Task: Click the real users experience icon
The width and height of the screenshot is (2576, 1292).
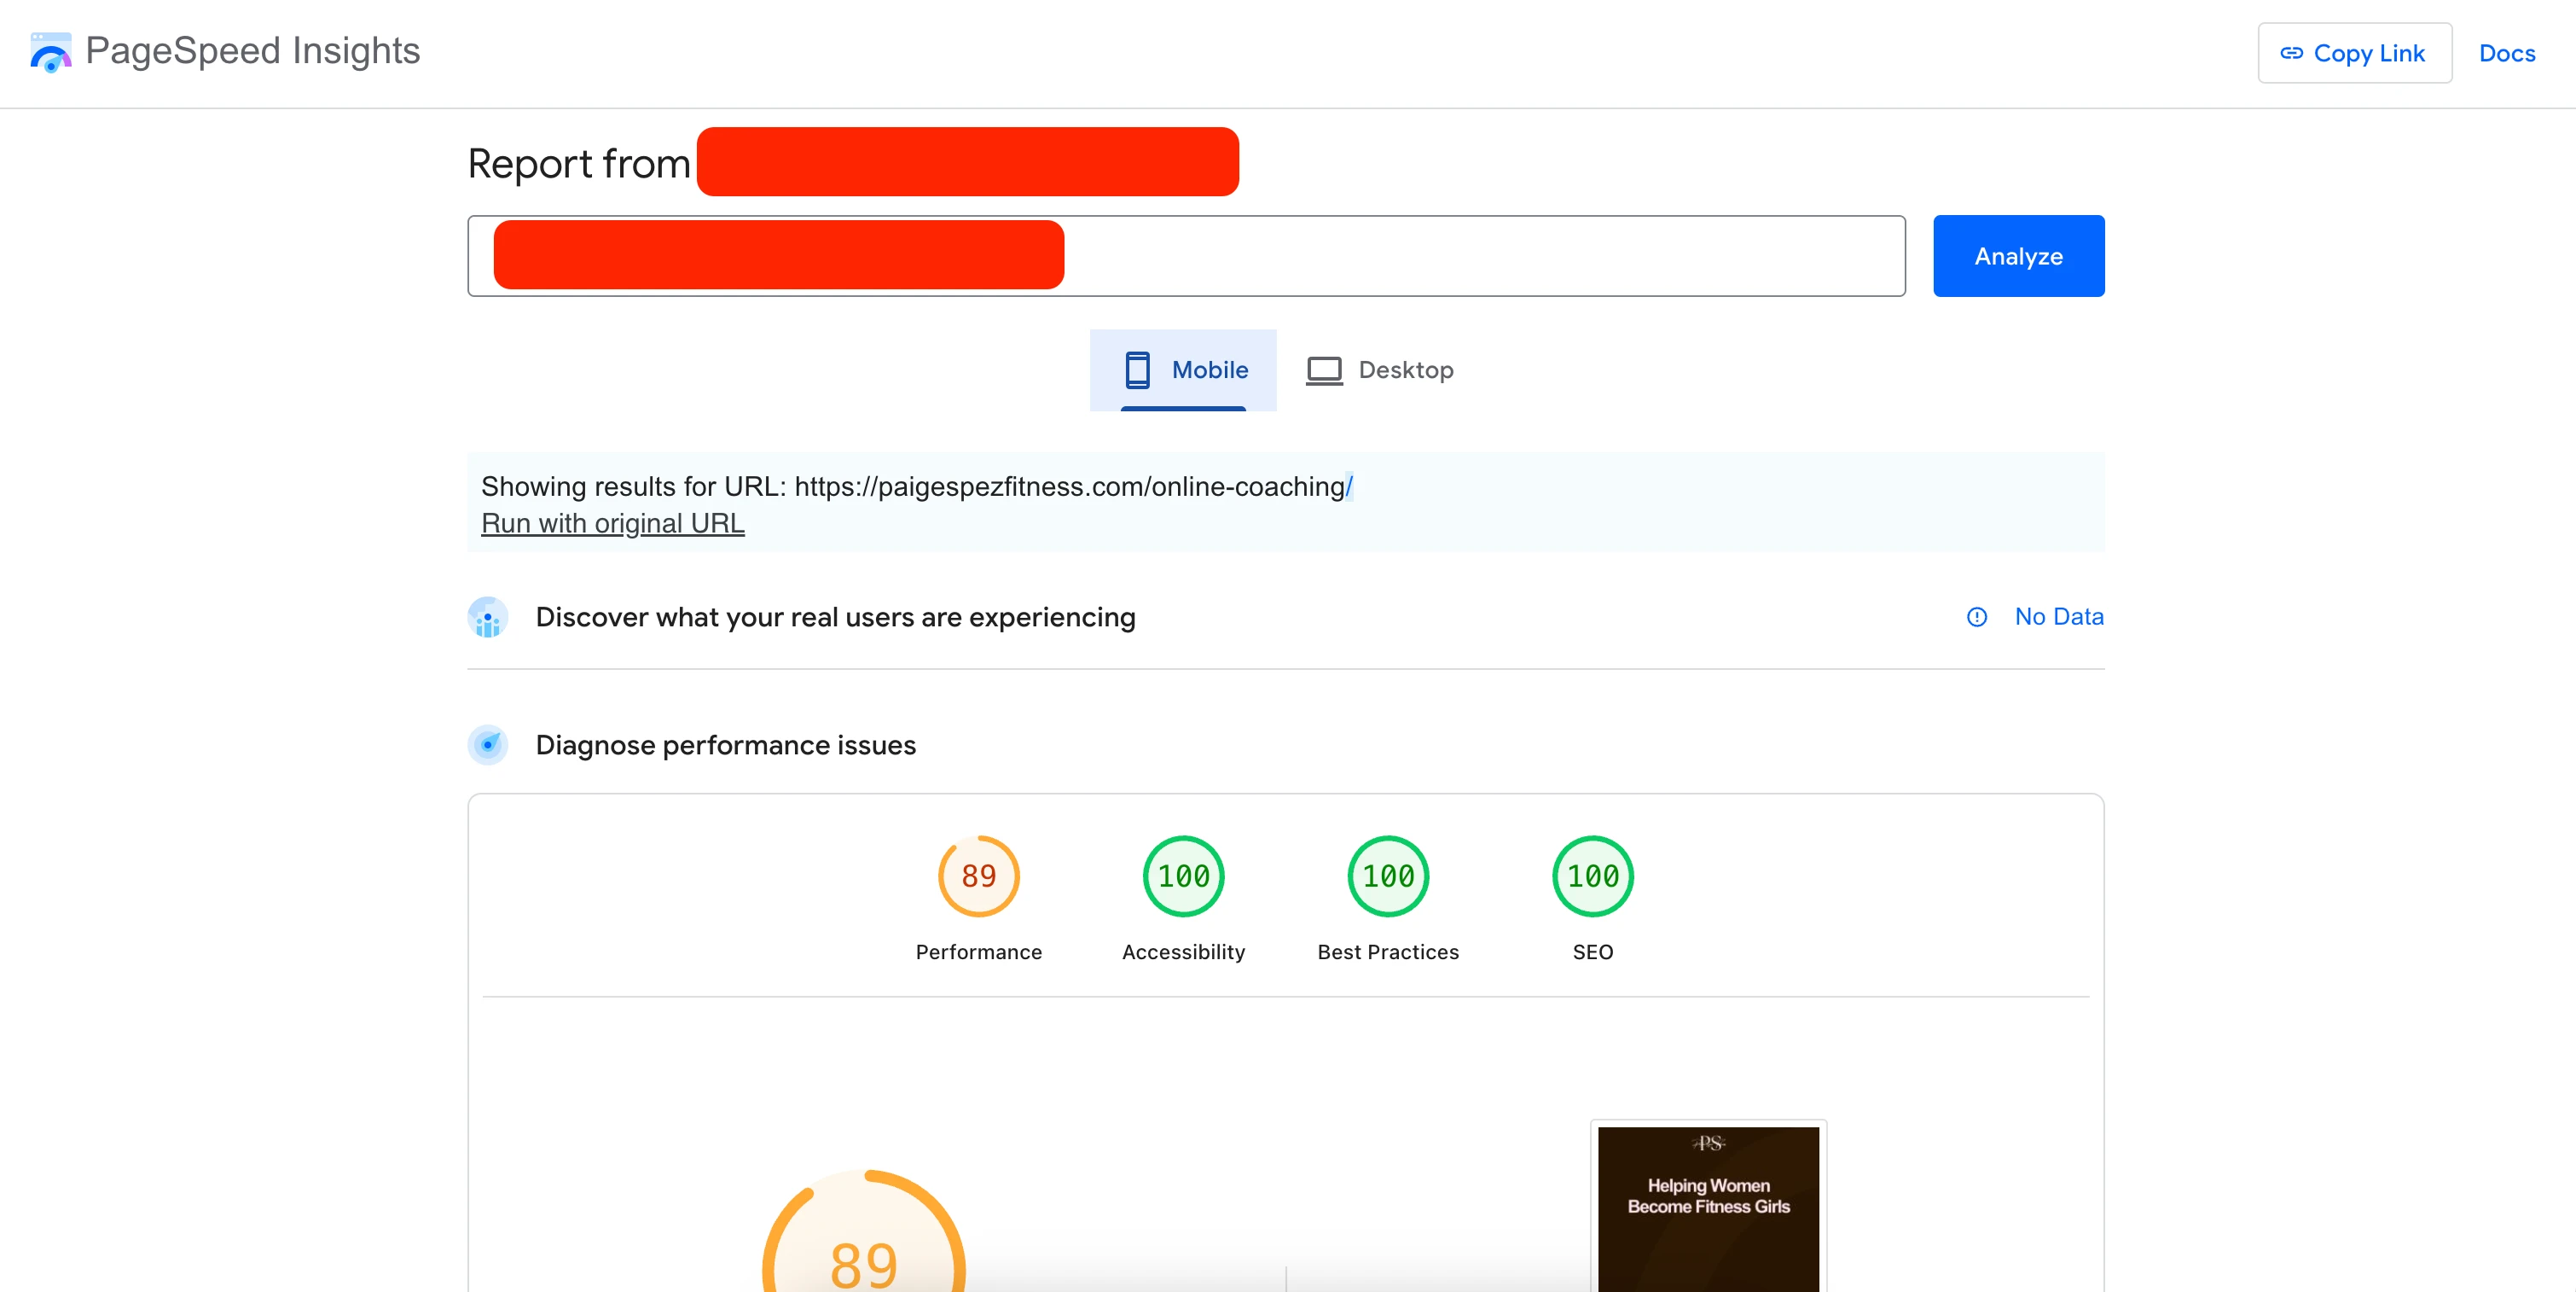Action: (488, 618)
